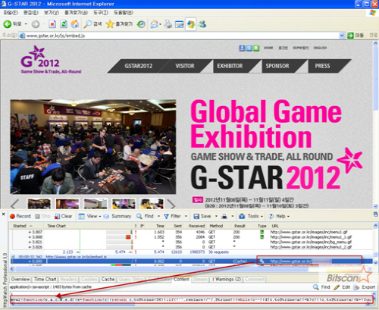Viewport: 379px width, 310px height.
Task: Open the Tools menu in menu bar
Action: click(101, 12)
